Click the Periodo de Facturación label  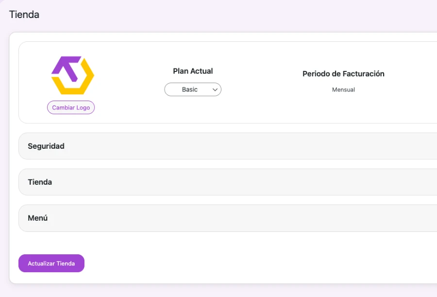343,74
